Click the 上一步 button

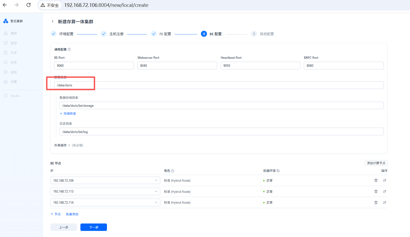tap(64, 227)
